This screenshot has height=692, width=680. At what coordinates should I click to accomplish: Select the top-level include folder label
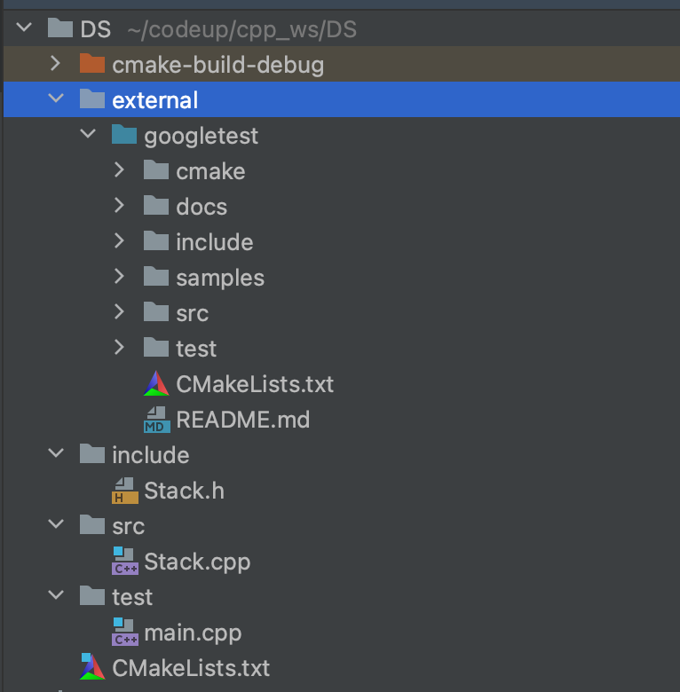click(150, 455)
